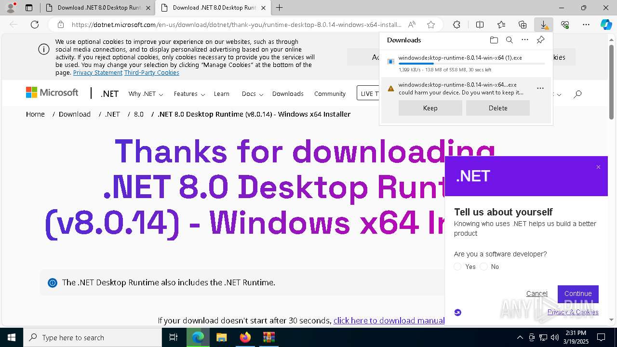This screenshot has height=347, width=617.
Task: Open Community nav item
Action: coord(330,94)
